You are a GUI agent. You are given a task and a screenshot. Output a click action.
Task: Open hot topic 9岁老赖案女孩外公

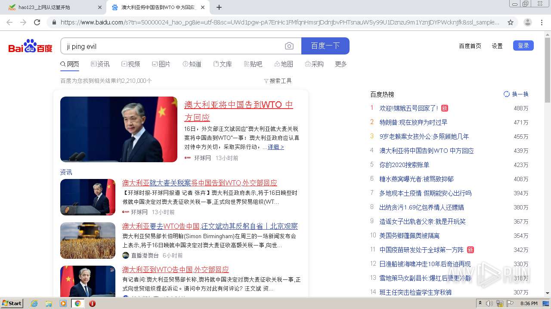pos(424,136)
